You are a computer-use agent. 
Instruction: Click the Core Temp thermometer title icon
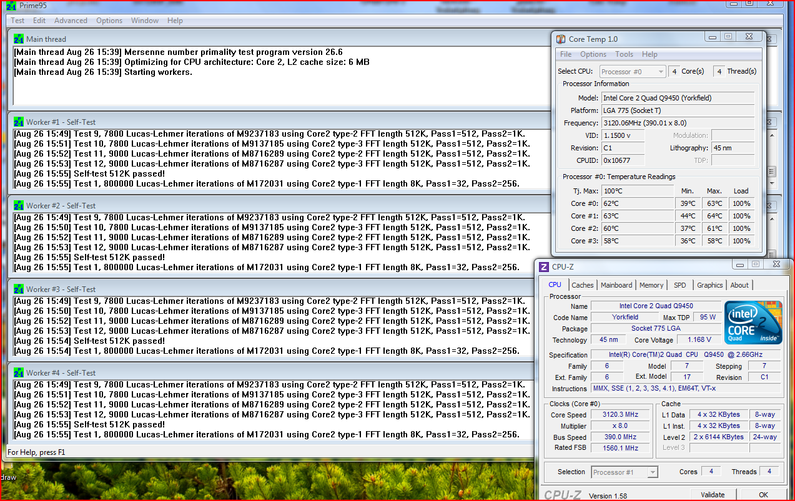click(x=561, y=39)
